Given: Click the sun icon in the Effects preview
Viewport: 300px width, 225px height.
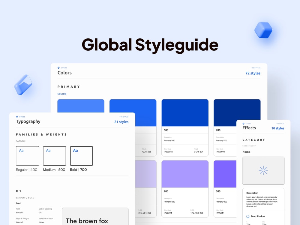Looking at the screenshot, I should 263,170.
